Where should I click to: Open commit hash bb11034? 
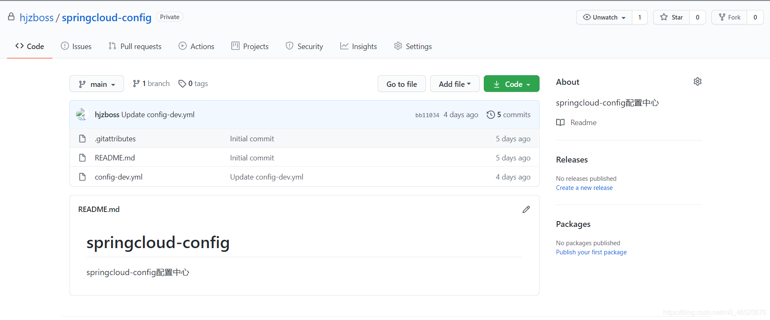(427, 115)
